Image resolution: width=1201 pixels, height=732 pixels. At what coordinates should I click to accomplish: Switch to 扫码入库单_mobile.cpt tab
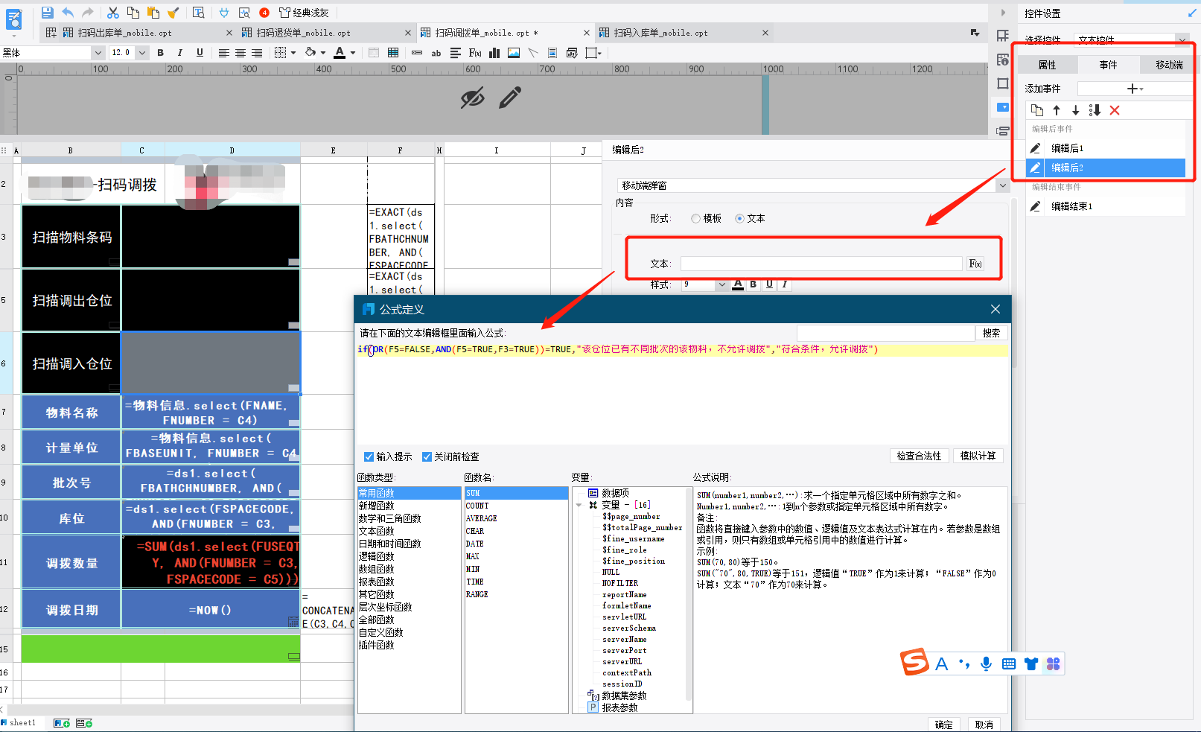coord(660,33)
